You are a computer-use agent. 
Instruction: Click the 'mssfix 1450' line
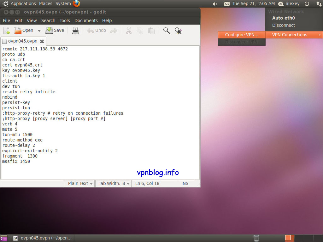pos(16,161)
